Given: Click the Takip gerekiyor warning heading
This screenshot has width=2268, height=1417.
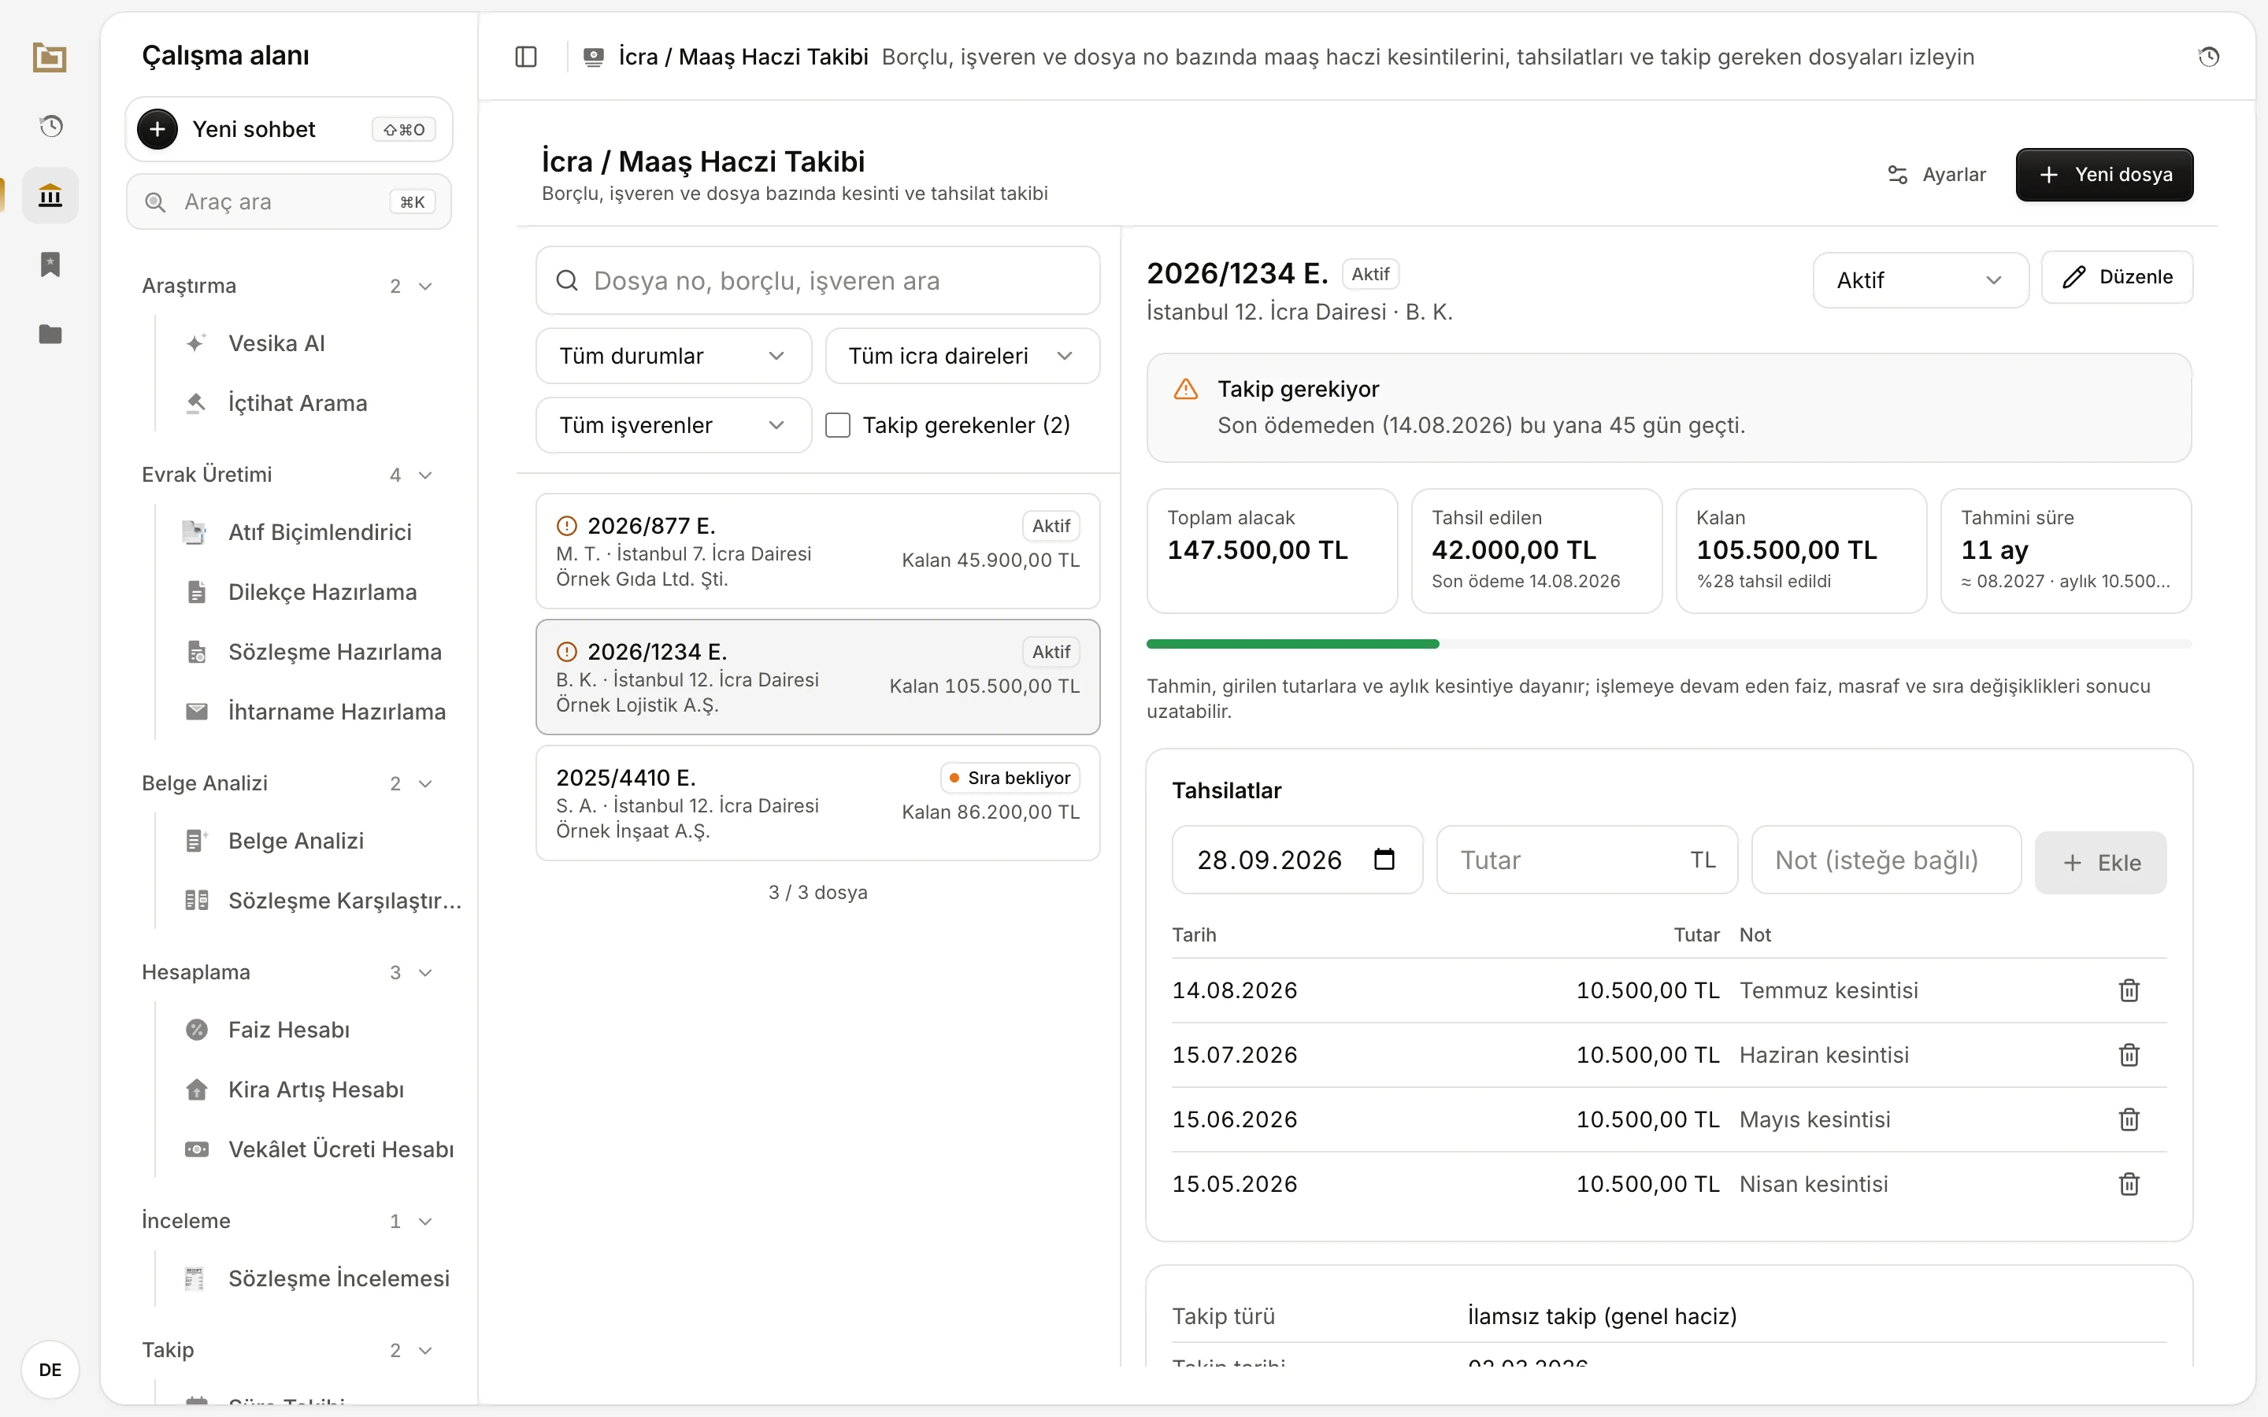Looking at the screenshot, I should [x=1298, y=389].
